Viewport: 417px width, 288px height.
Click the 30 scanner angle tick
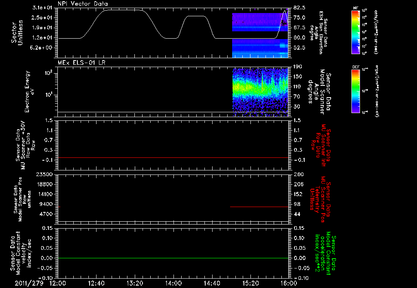tap(296, 107)
